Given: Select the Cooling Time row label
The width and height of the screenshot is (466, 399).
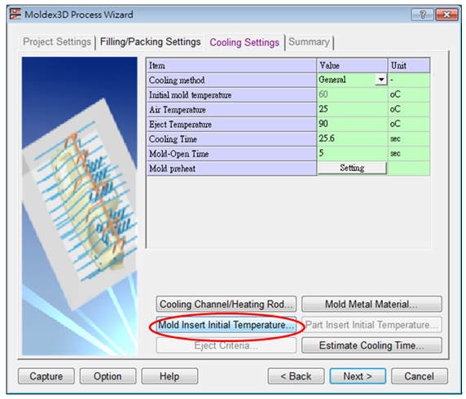Looking at the screenshot, I should pos(231,138).
